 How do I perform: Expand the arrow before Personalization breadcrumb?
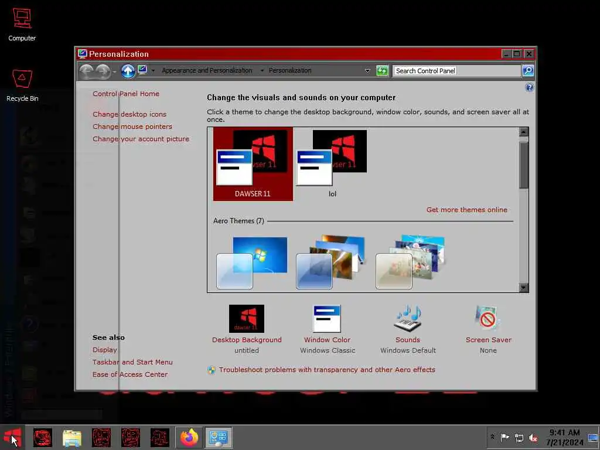tap(262, 71)
